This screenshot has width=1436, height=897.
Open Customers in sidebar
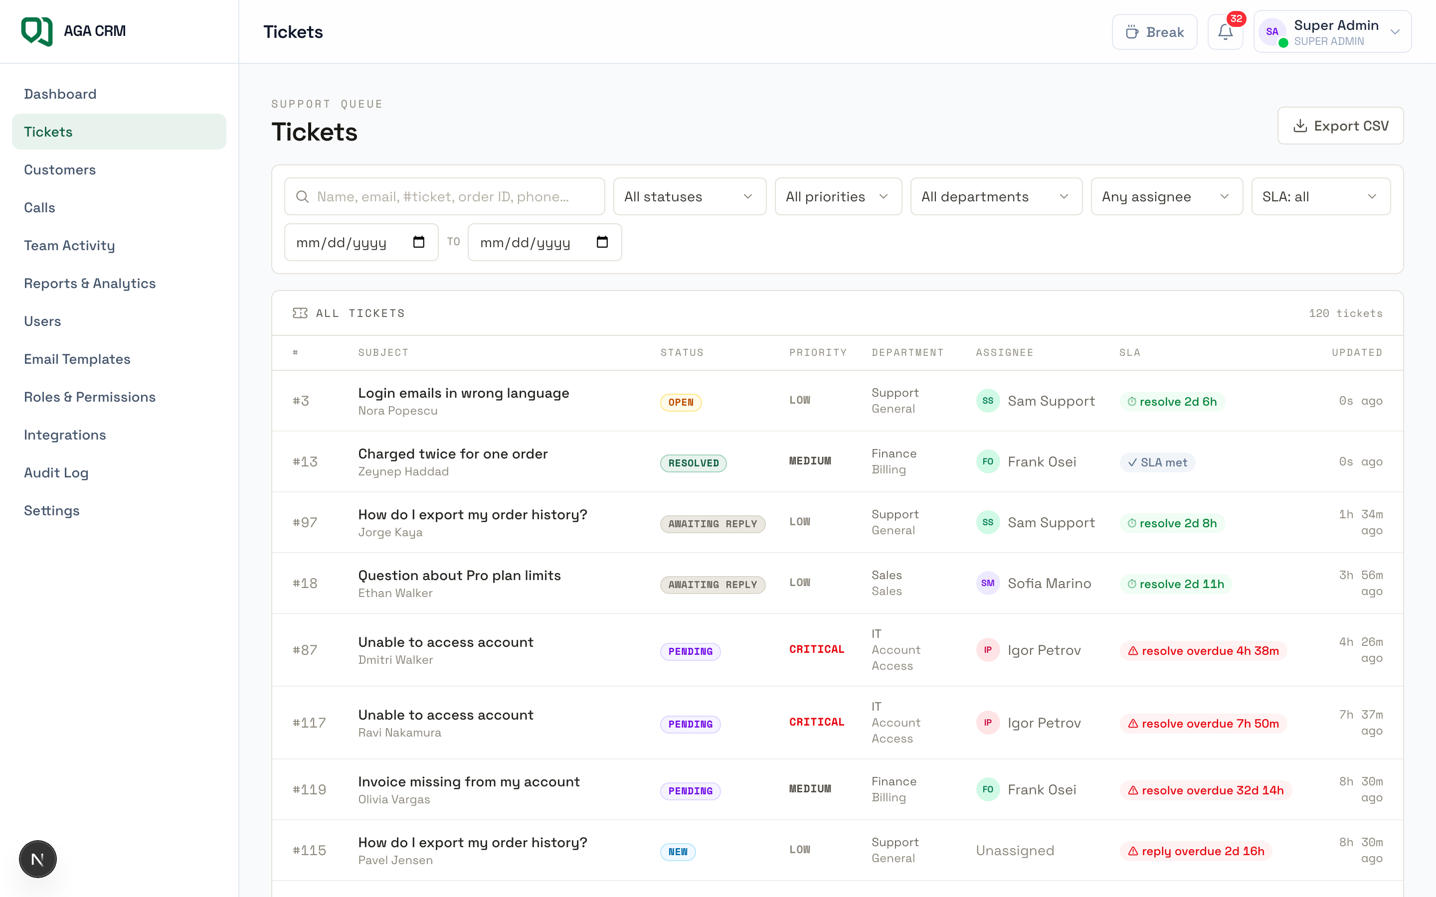pyautogui.click(x=119, y=169)
